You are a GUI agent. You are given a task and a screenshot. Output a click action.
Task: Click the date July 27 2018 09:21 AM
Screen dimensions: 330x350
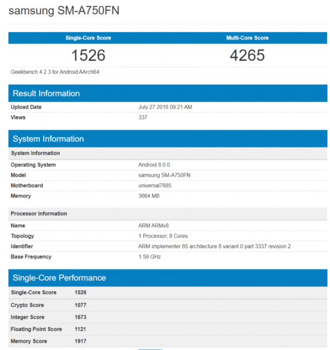pyautogui.click(x=165, y=107)
